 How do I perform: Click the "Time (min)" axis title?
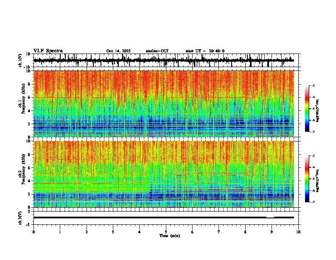coord(170,236)
